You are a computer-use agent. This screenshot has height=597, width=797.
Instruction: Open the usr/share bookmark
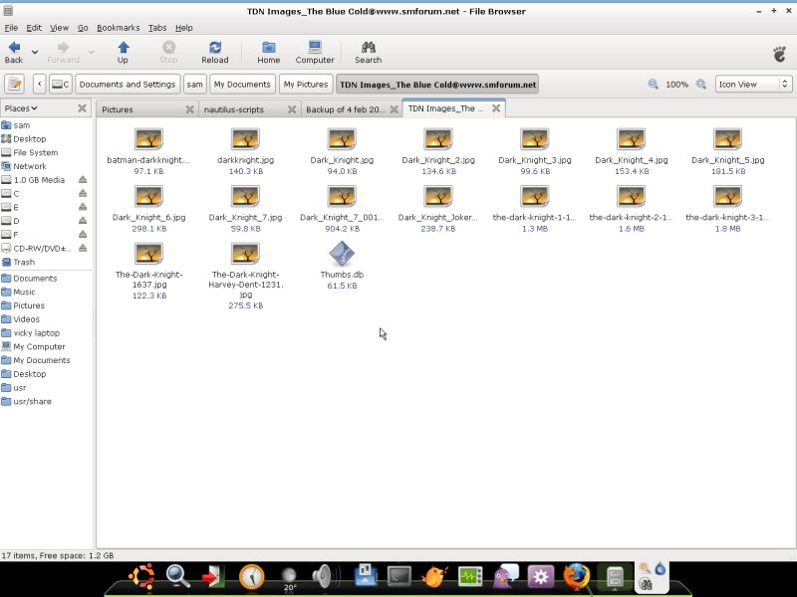coord(46,402)
